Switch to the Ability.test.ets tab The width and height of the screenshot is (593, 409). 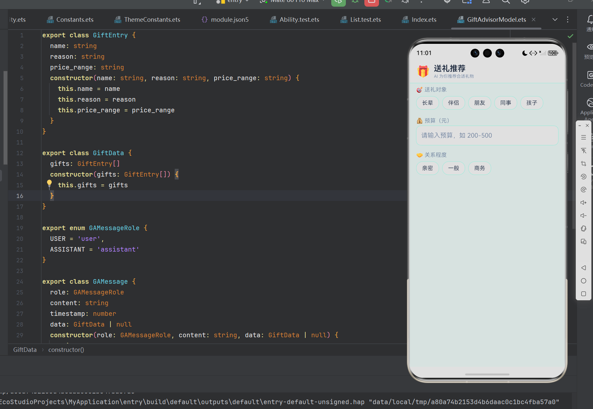[x=294, y=19]
